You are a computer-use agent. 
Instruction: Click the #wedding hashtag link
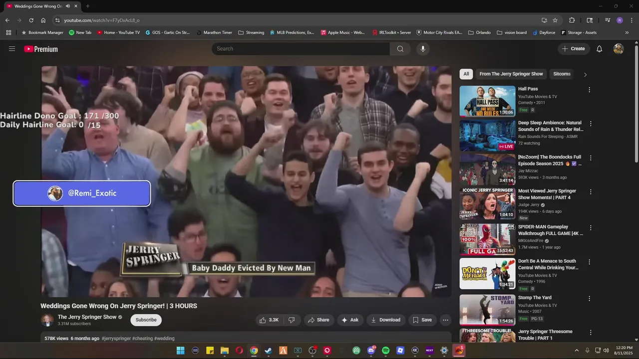click(x=164, y=339)
